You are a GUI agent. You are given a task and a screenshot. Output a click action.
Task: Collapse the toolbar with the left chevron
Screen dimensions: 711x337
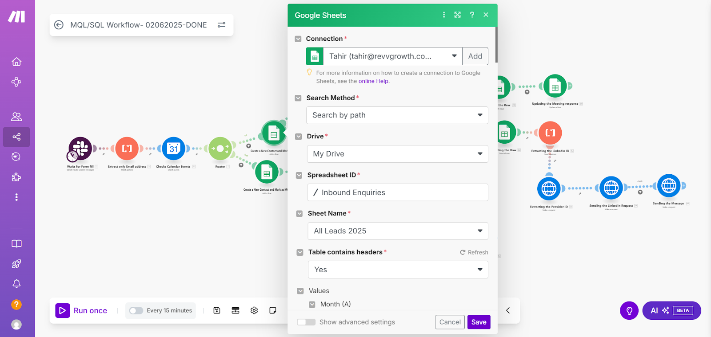pyautogui.click(x=508, y=310)
